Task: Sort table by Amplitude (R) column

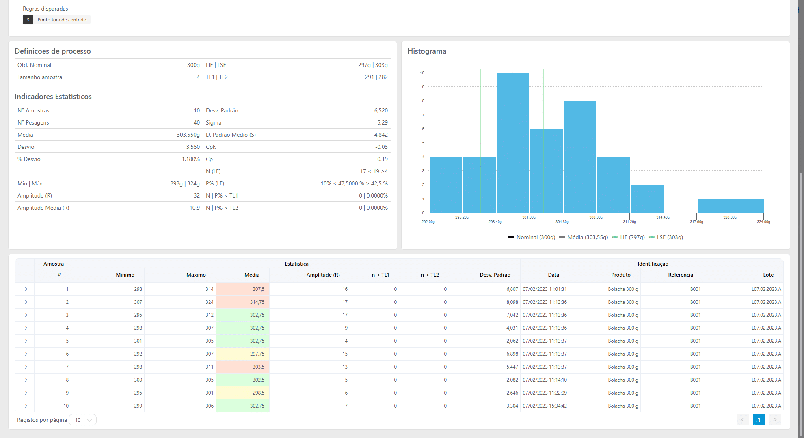Action: click(323, 275)
